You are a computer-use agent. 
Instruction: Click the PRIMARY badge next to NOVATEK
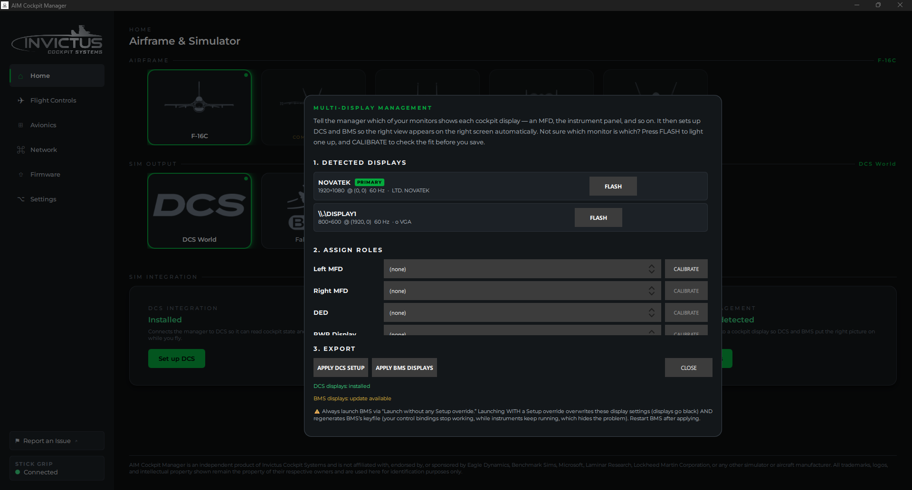(x=369, y=182)
